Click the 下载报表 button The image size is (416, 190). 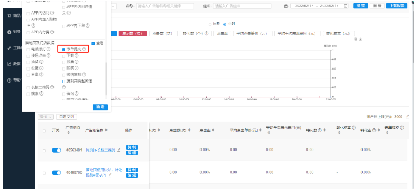pyautogui.click(x=397, y=6)
